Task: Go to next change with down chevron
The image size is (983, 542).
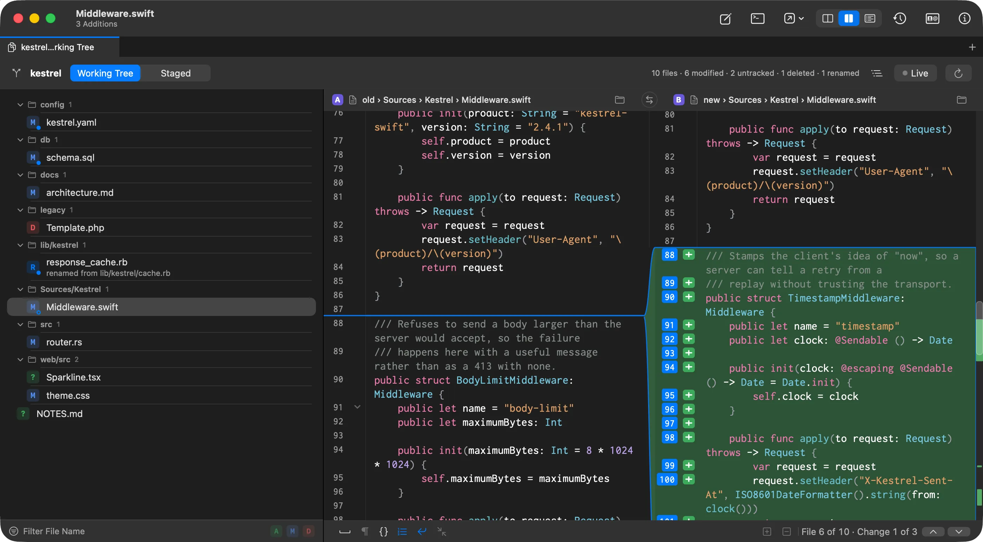Action: pyautogui.click(x=958, y=532)
